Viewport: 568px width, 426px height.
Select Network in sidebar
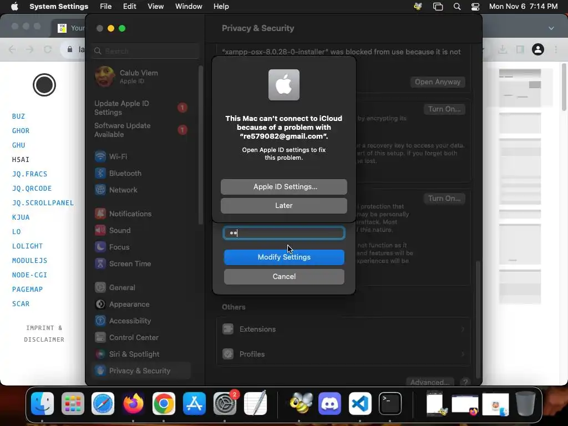[123, 190]
